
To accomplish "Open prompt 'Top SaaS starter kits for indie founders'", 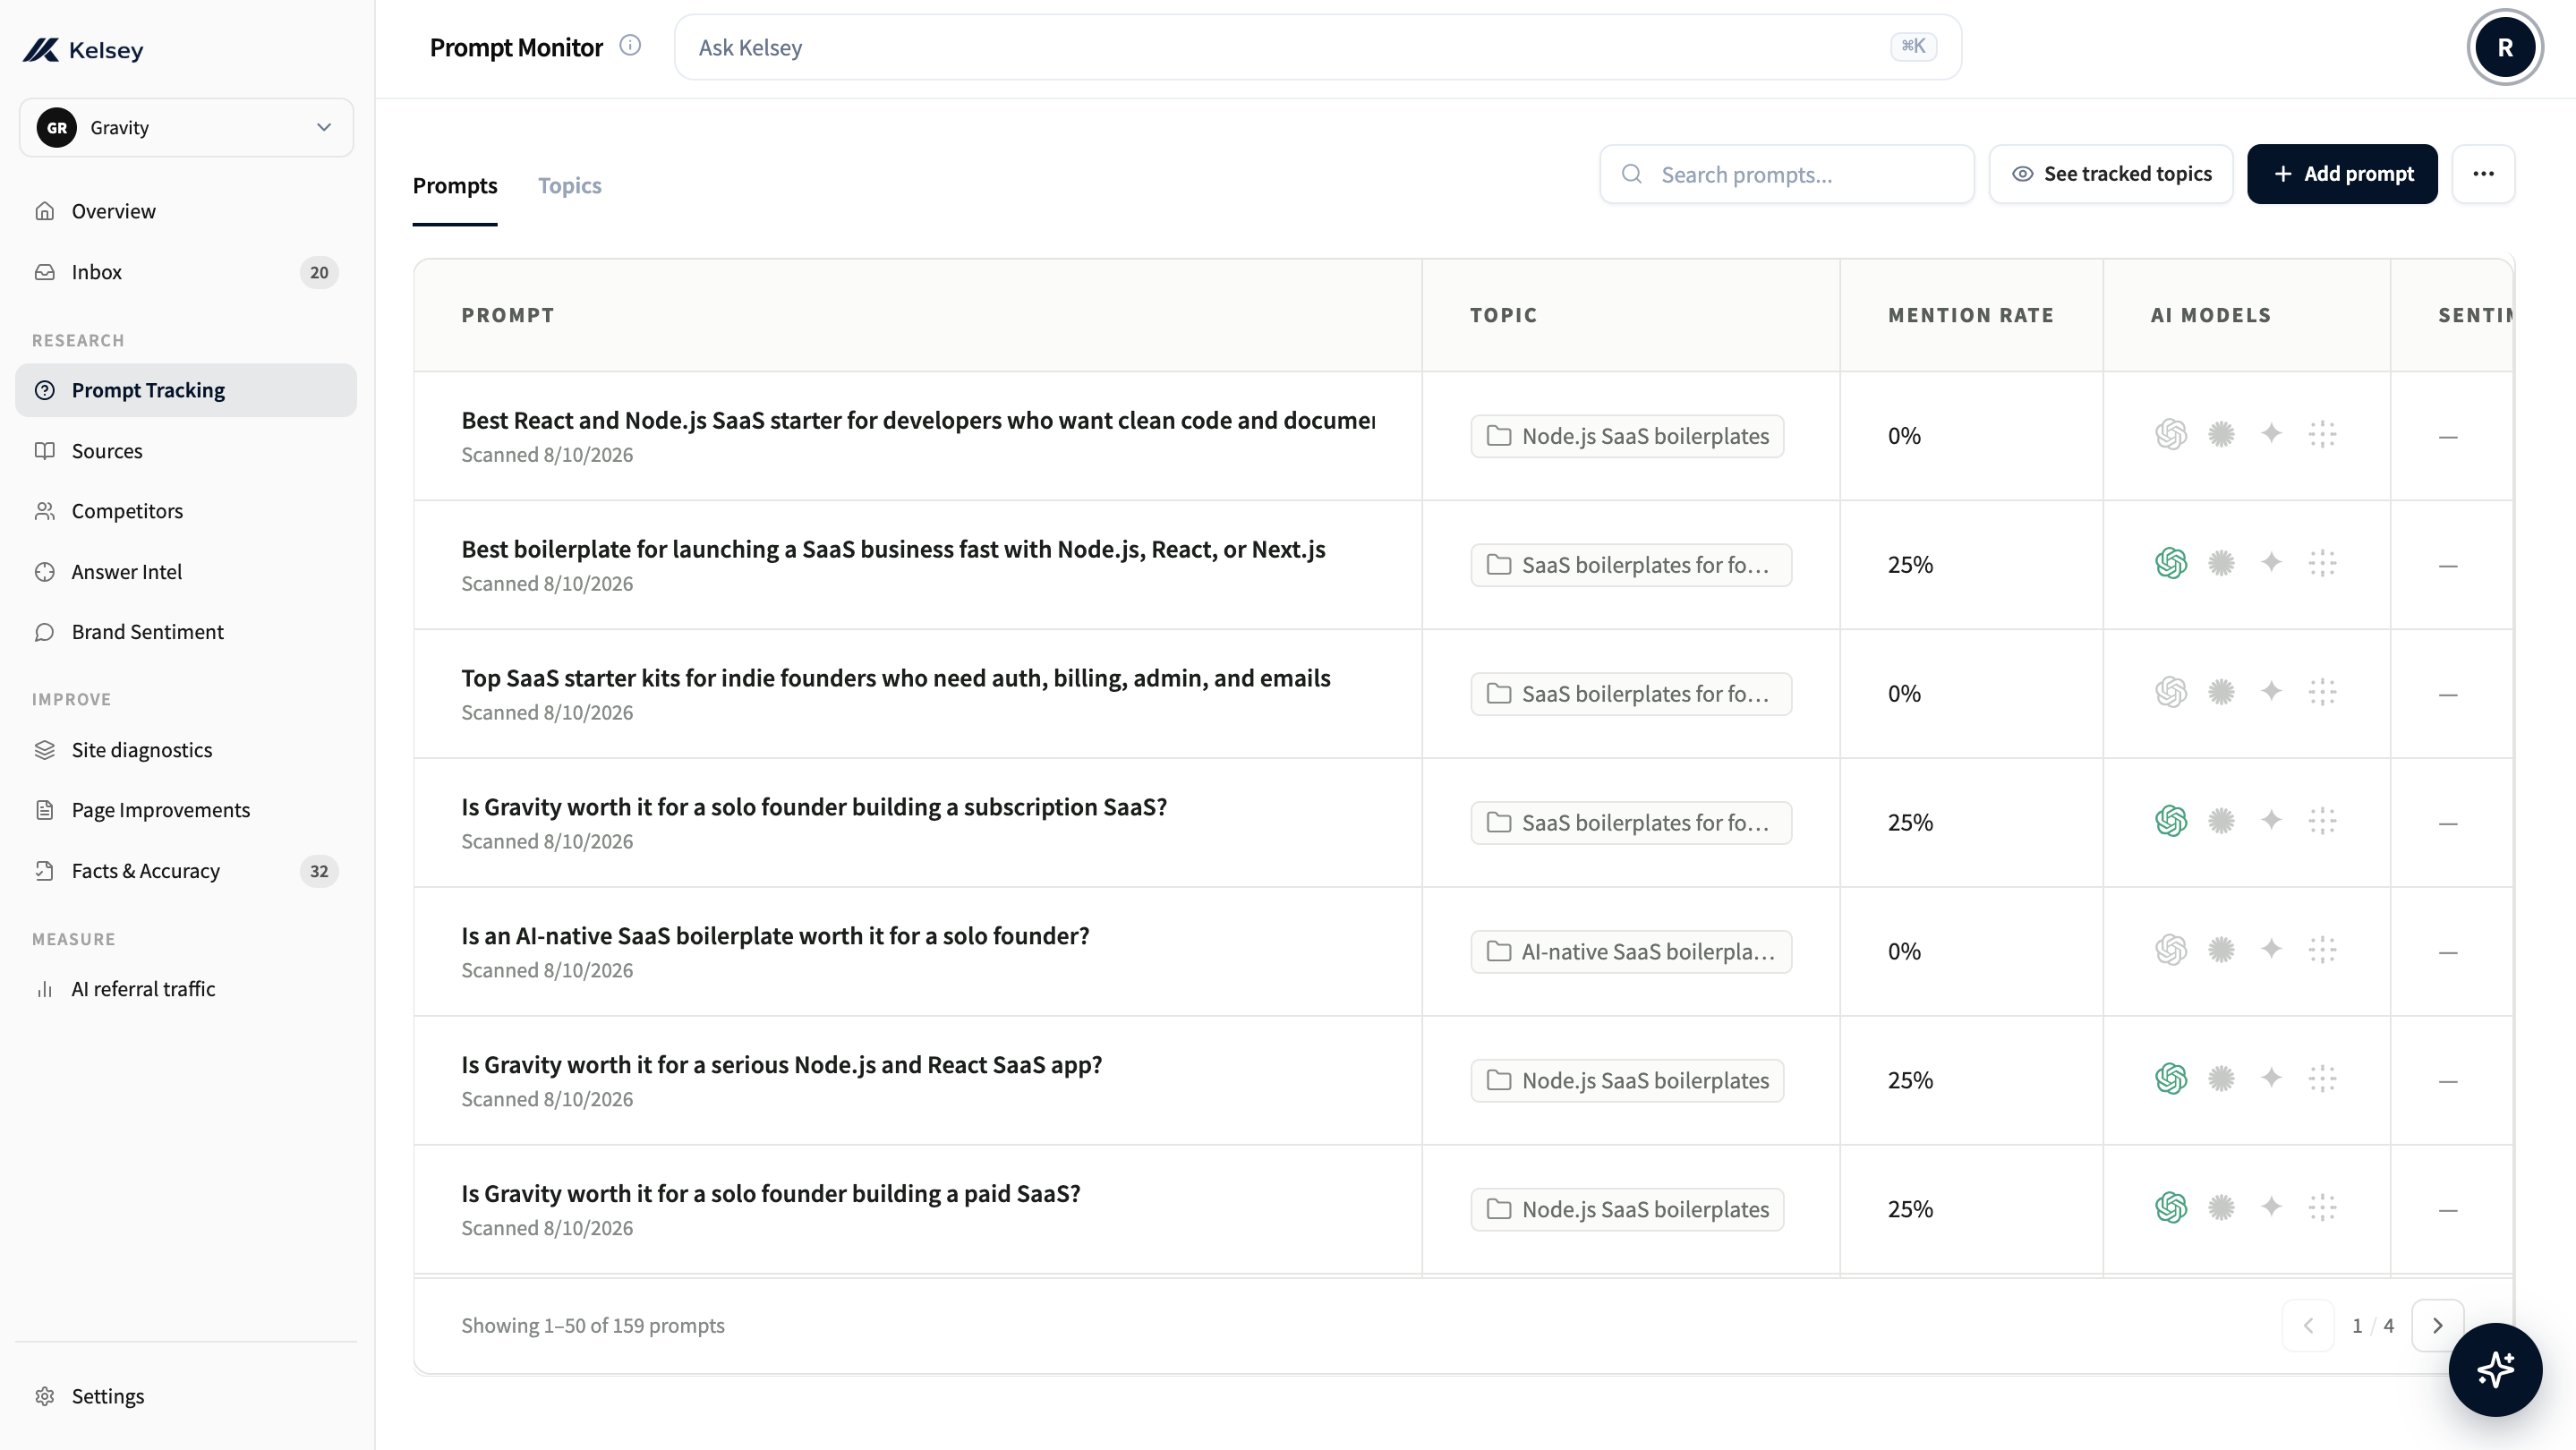I will [x=896, y=679].
